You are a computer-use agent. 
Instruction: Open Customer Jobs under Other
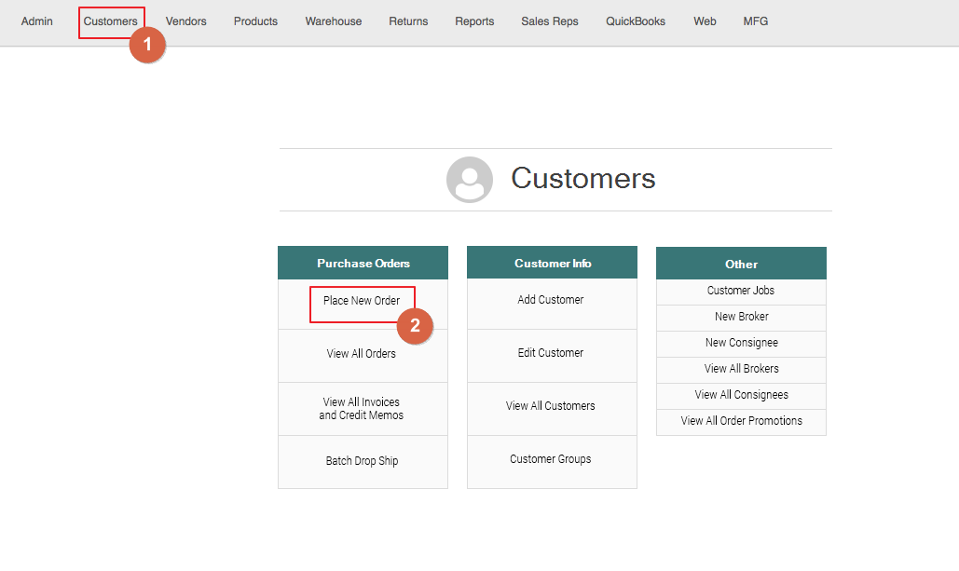(741, 291)
